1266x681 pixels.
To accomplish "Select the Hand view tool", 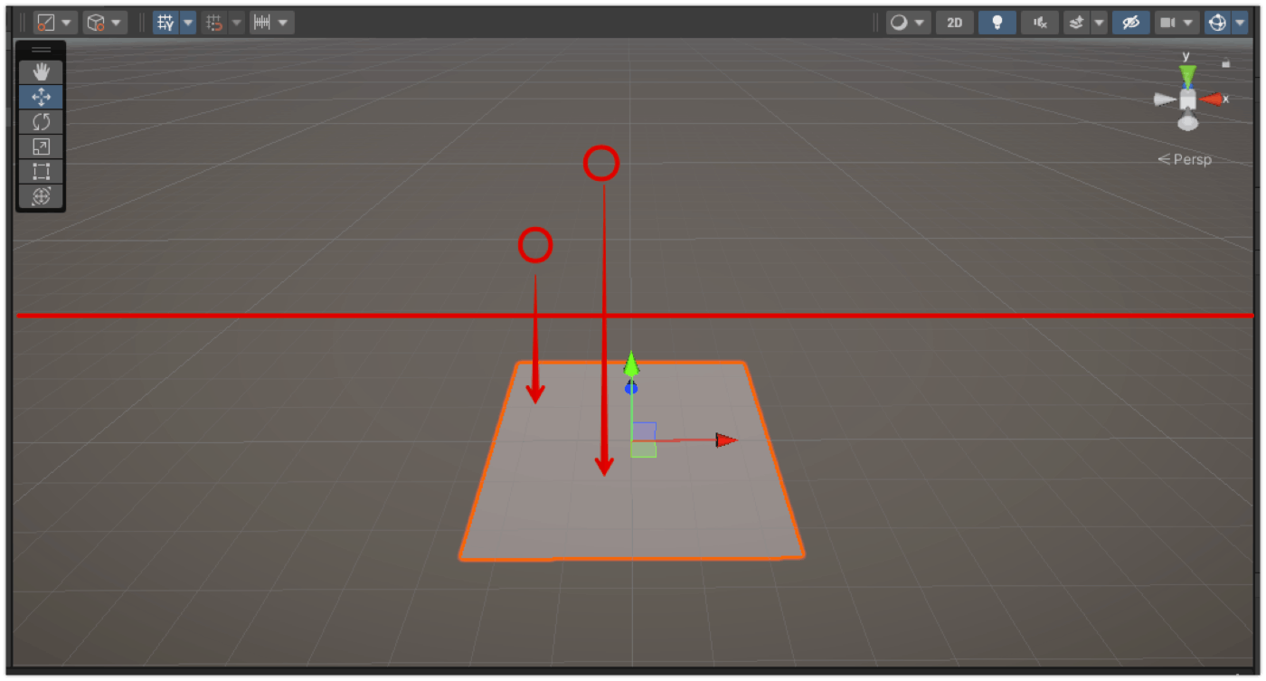I will tap(41, 71).
